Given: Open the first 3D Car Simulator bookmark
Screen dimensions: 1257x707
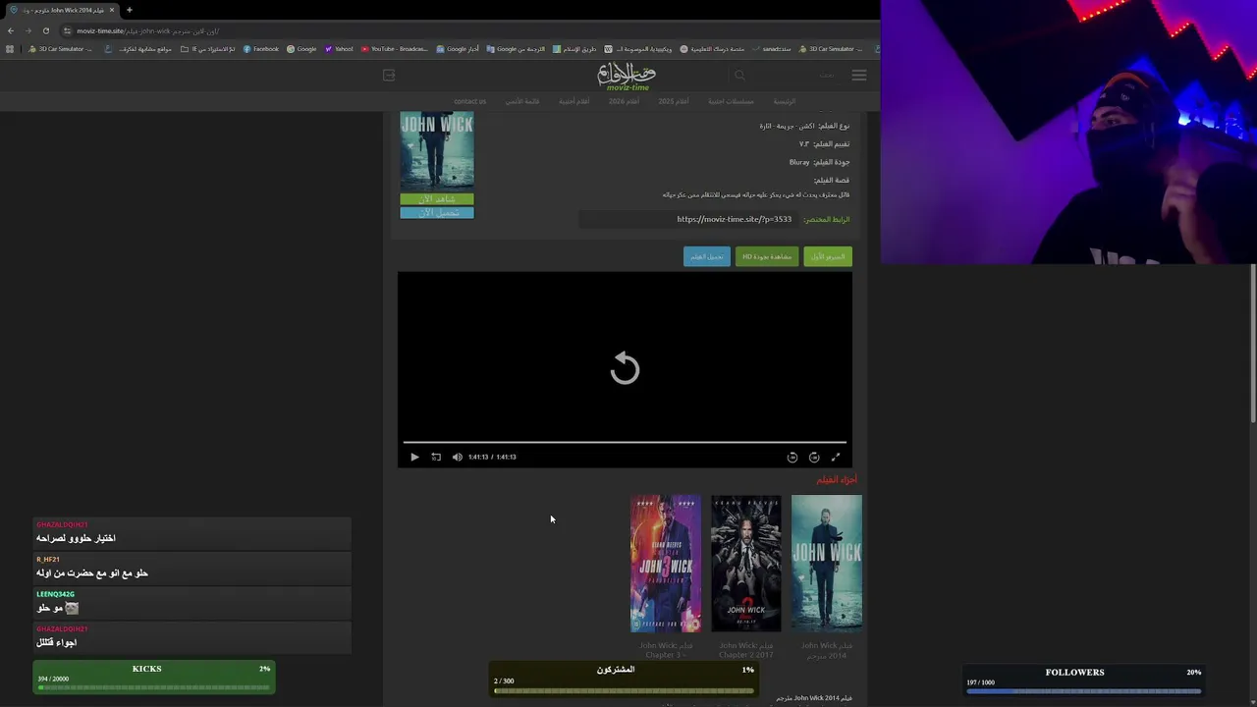Looking at the screenshot, I should click(60, 49).
